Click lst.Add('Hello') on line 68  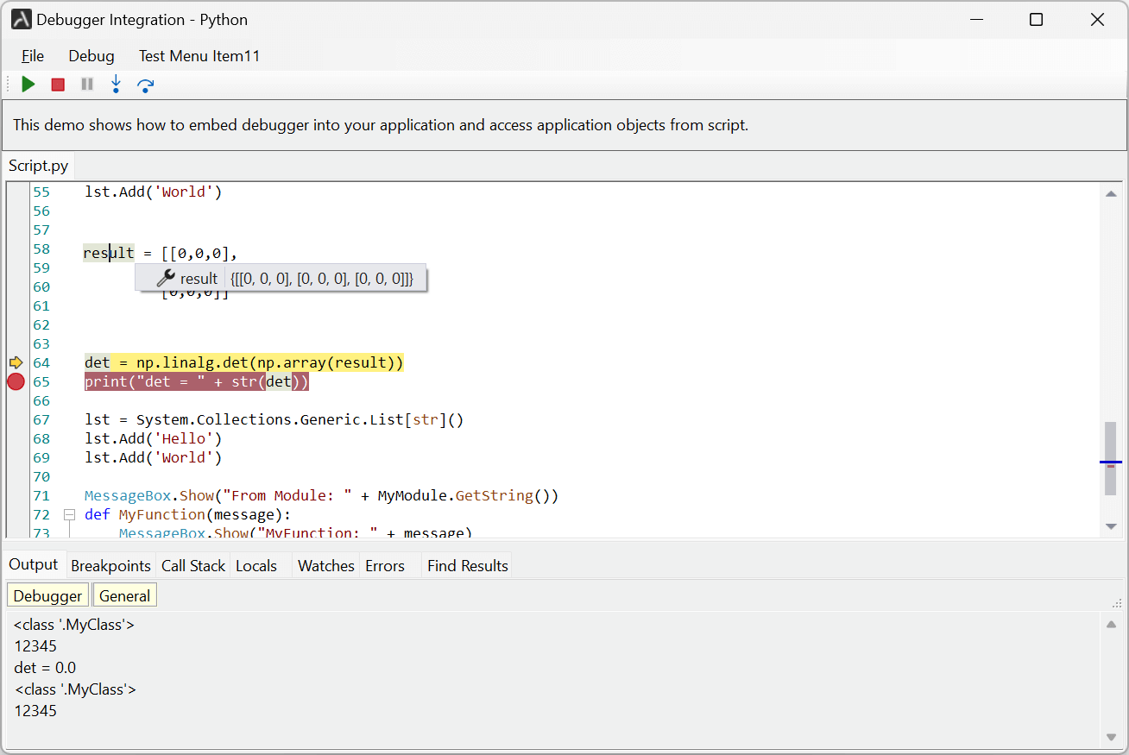pyautogui.click(x=154, y=438)
